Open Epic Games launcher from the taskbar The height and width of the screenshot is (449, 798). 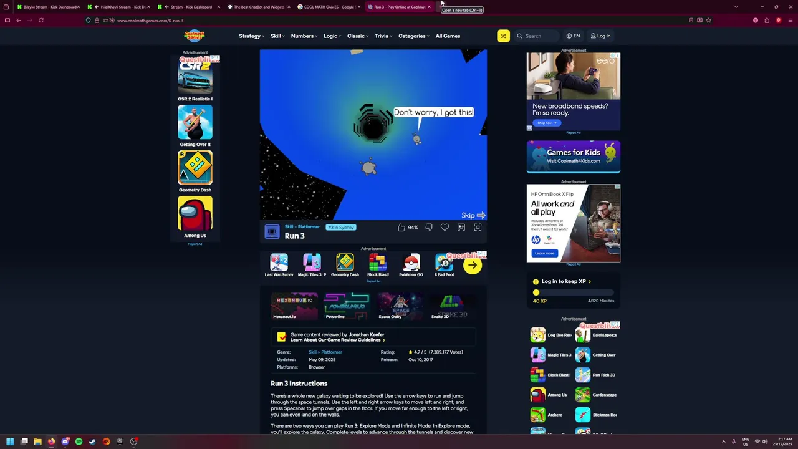[x=120, y=442]
